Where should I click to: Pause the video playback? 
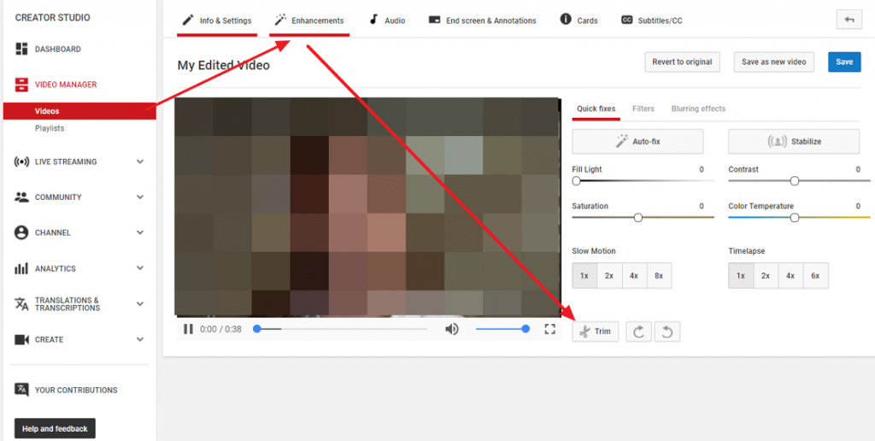point(188,329)
